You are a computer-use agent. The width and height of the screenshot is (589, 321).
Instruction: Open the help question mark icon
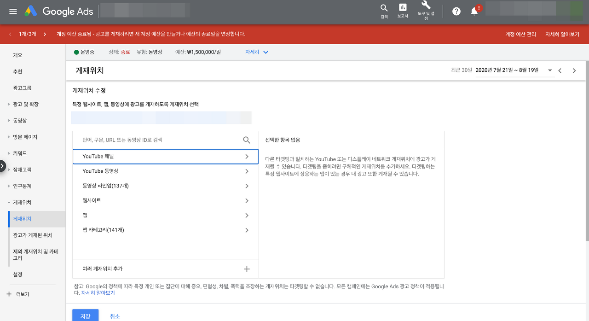(456, 12)
